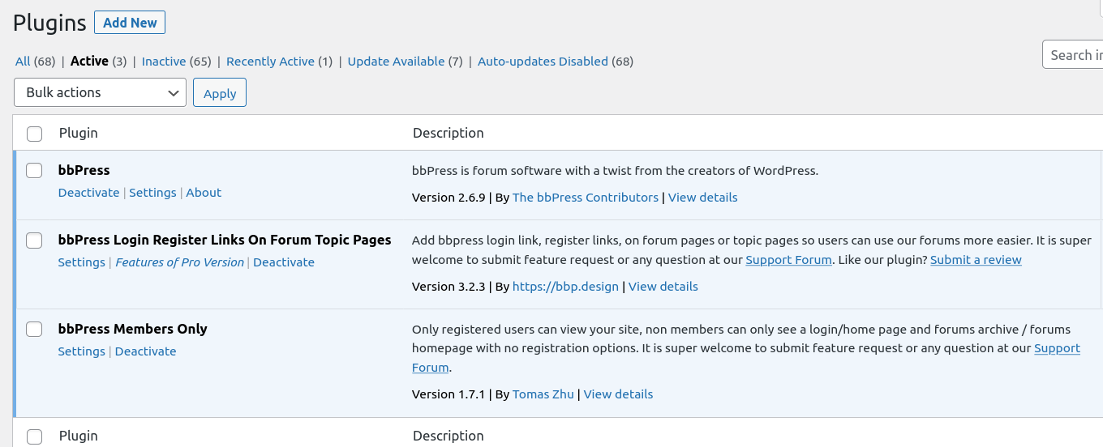Deactivate bbPress Members Only plugin
1103x447 pixels.
145,351
